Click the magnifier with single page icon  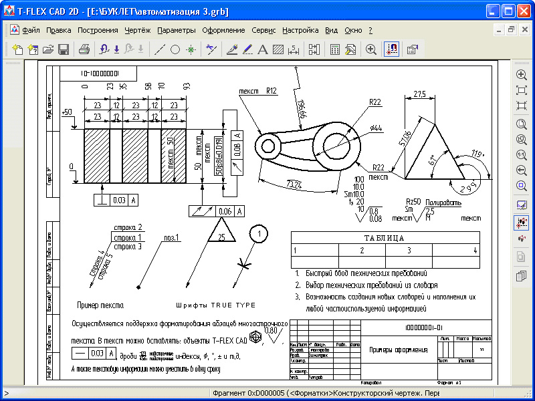[x=521, y=124]
